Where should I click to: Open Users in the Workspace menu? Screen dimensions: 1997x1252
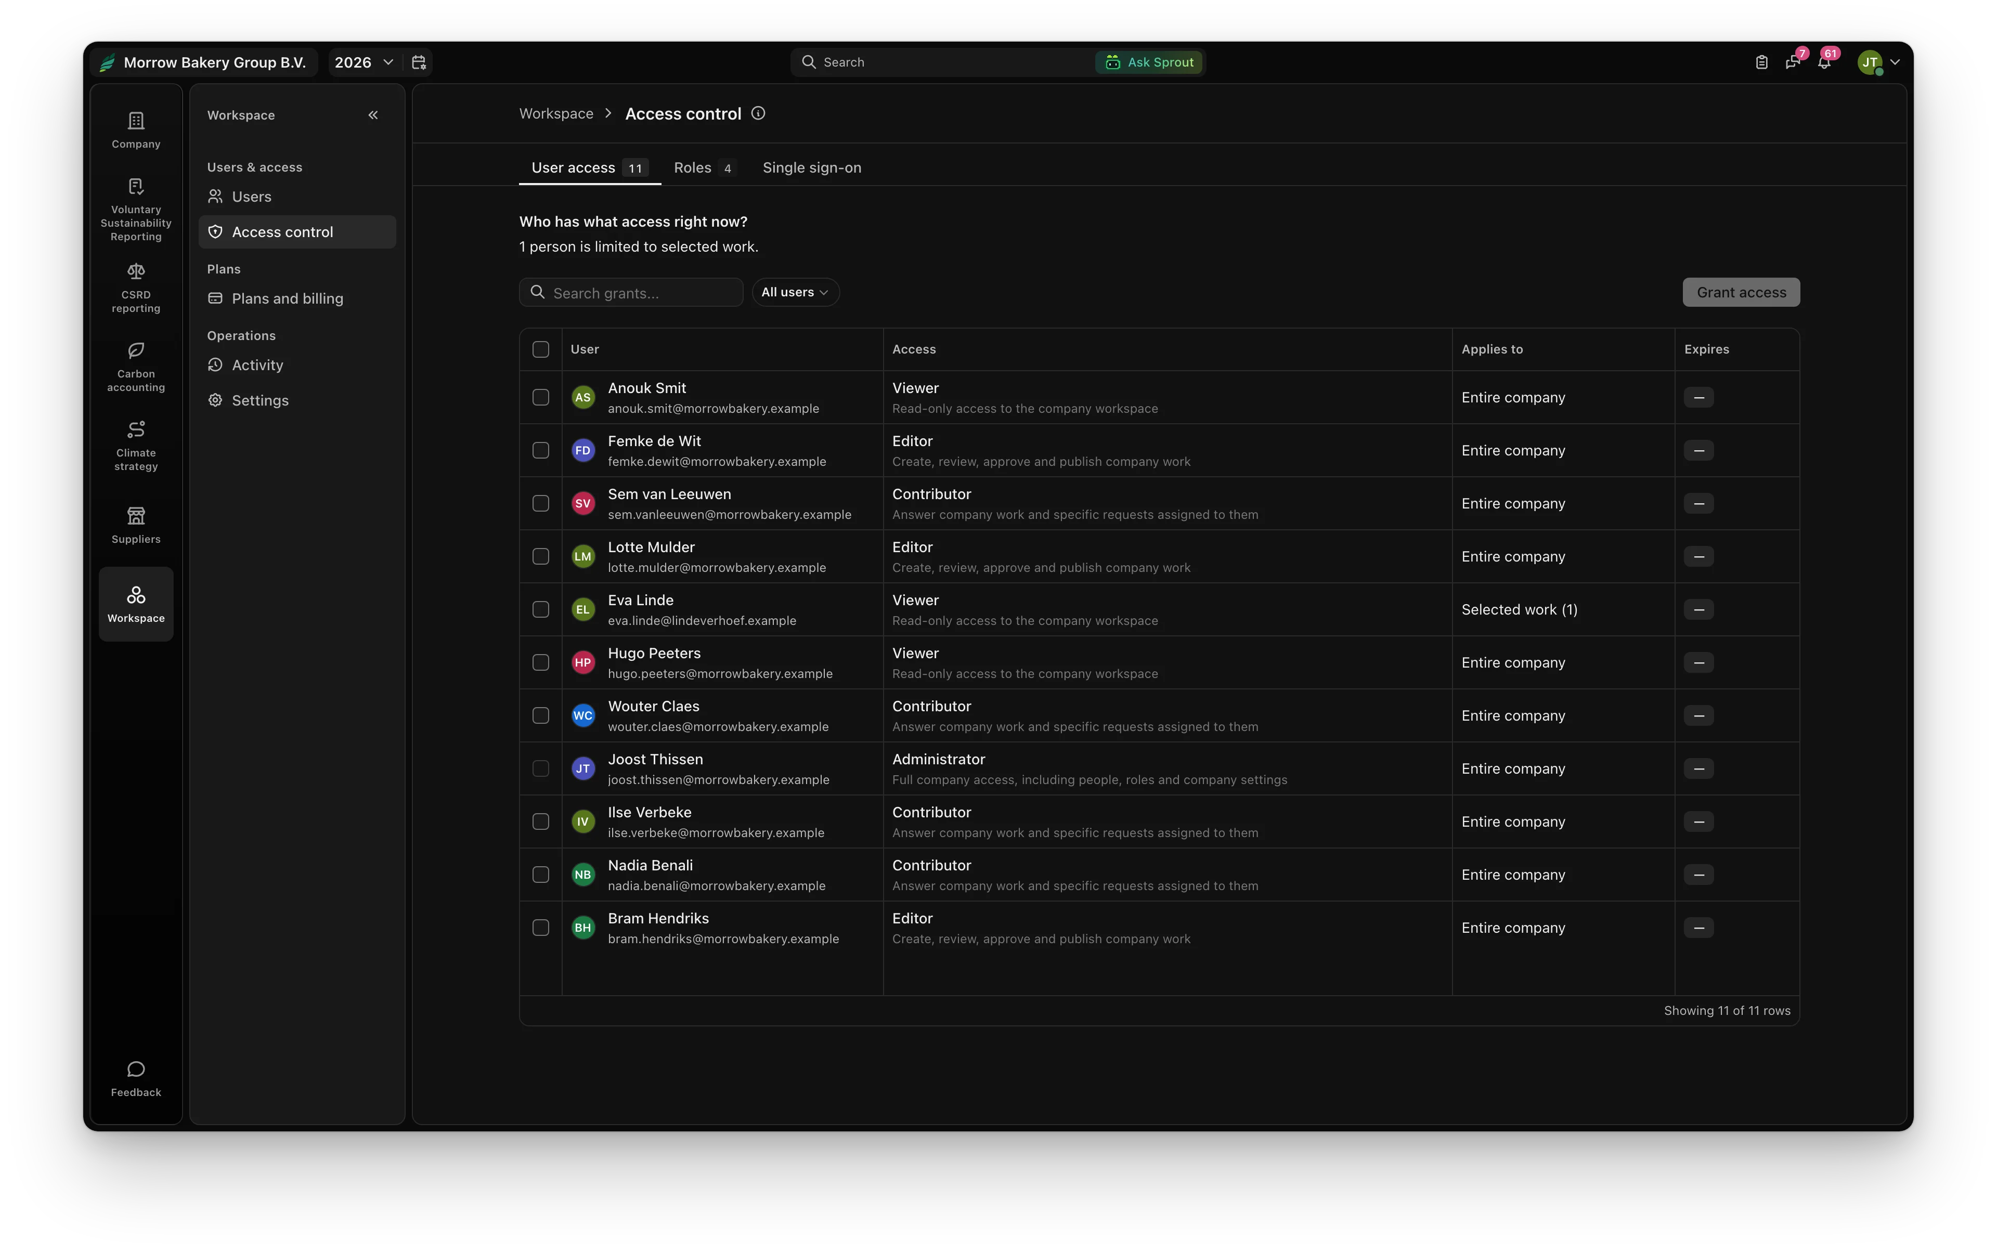coord(297,196)
